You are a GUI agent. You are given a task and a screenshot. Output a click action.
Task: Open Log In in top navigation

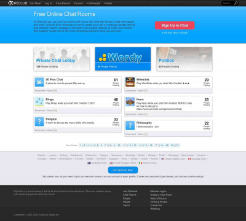48,3
